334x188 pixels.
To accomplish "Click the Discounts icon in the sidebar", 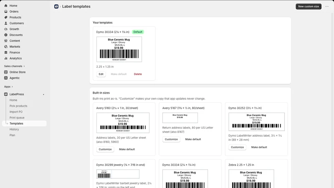I will pos(6,35).
